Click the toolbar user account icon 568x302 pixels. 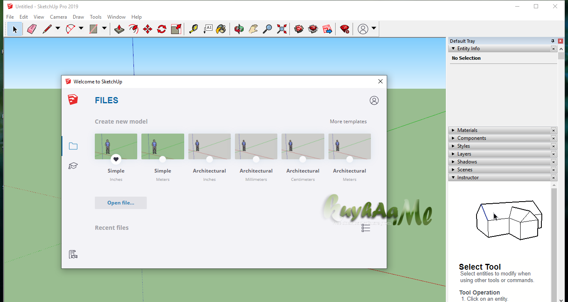click(363, 29)
